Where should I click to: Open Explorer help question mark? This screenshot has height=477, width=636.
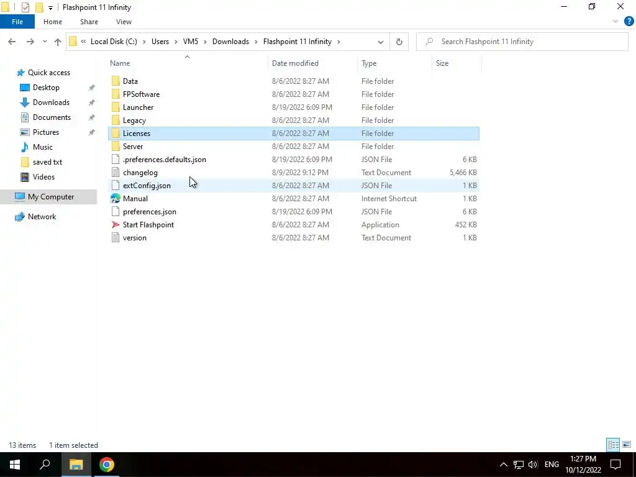(x=629, y=22)
